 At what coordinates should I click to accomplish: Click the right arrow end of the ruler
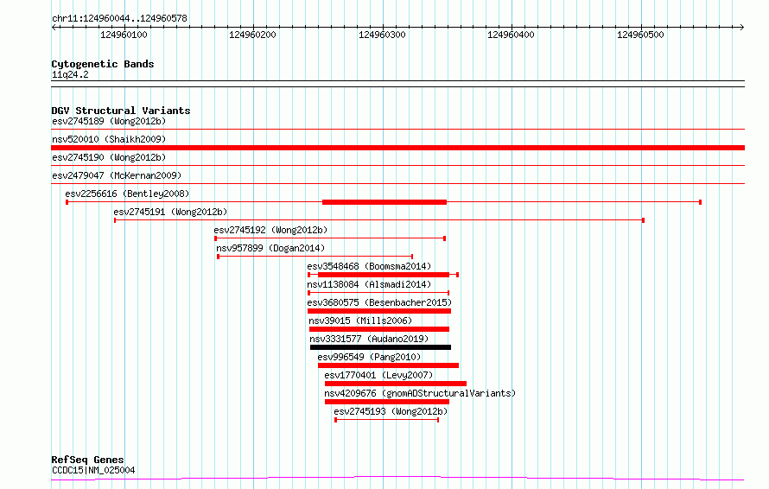point(741,27)
